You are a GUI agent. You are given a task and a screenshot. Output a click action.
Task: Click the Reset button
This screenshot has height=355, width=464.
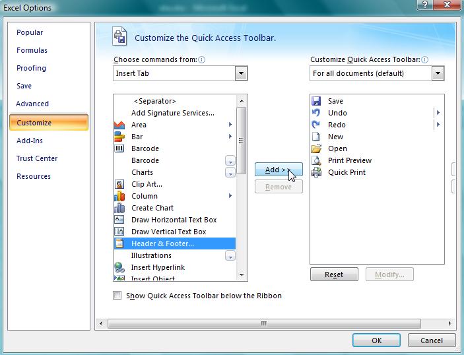click(x=334, y=274)
